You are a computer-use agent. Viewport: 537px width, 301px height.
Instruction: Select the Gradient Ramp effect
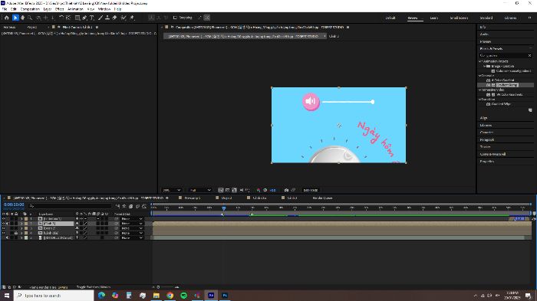point(507,85)
